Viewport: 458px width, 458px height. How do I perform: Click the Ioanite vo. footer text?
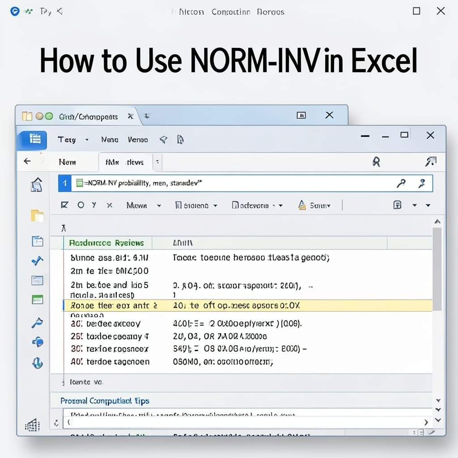pos(86,382)
